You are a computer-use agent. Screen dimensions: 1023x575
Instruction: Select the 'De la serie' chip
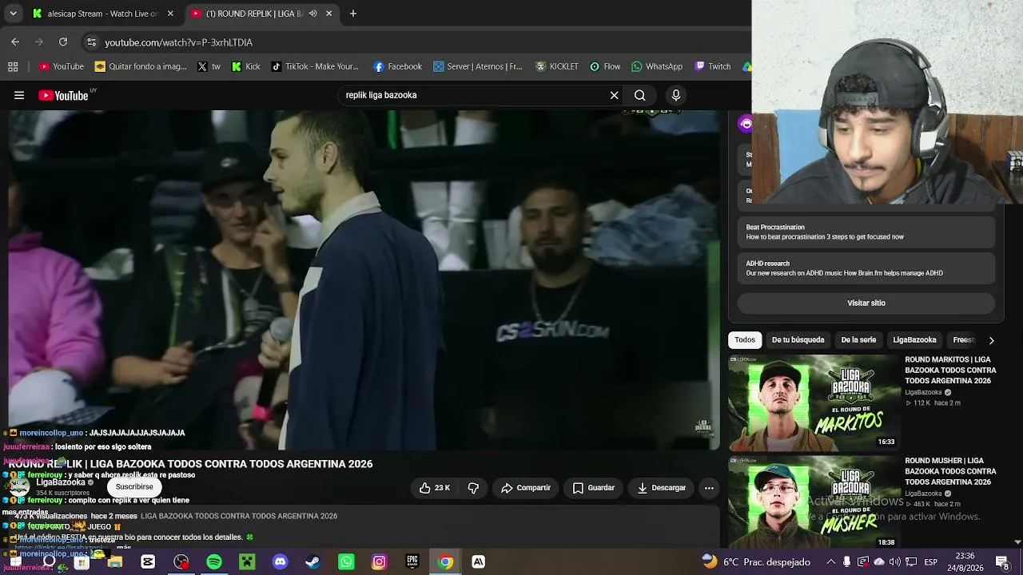(858, 340)
